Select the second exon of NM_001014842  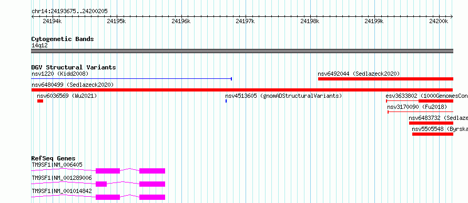pyautogui.click(x=152, y=197)
